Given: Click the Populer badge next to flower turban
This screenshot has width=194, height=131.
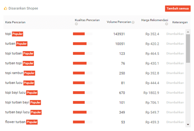Looking at the screenshot, I should click(x=32, y=122).
